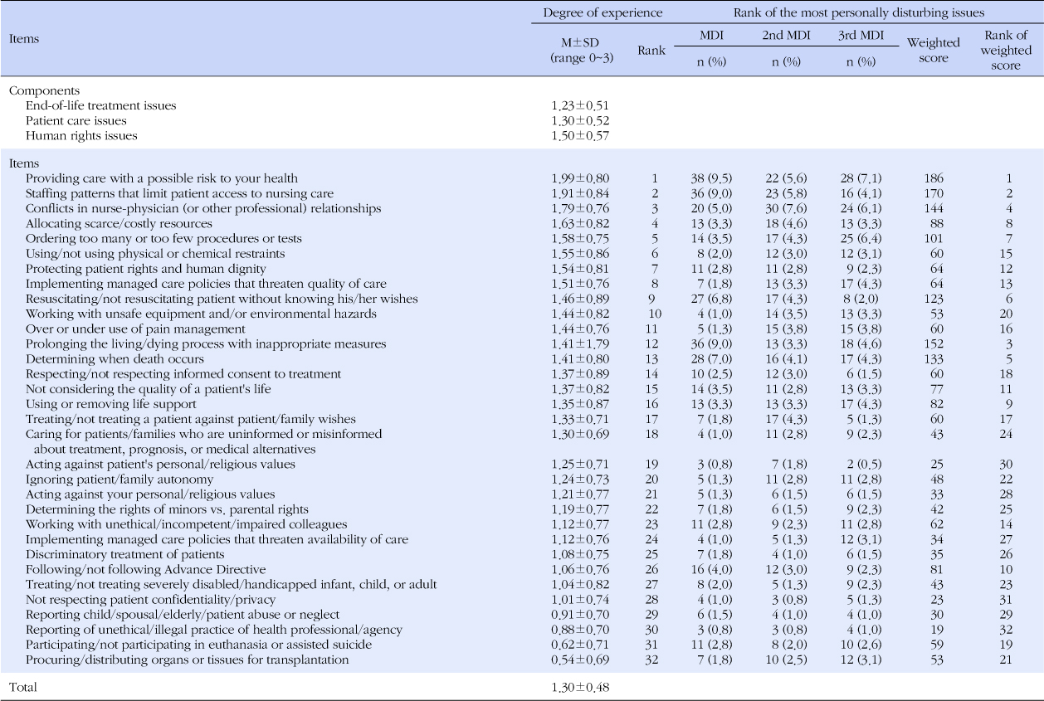Select 'Conflicts in nurse-physician' relationships row
1044x701 pixels.
(x=203, y=208)
